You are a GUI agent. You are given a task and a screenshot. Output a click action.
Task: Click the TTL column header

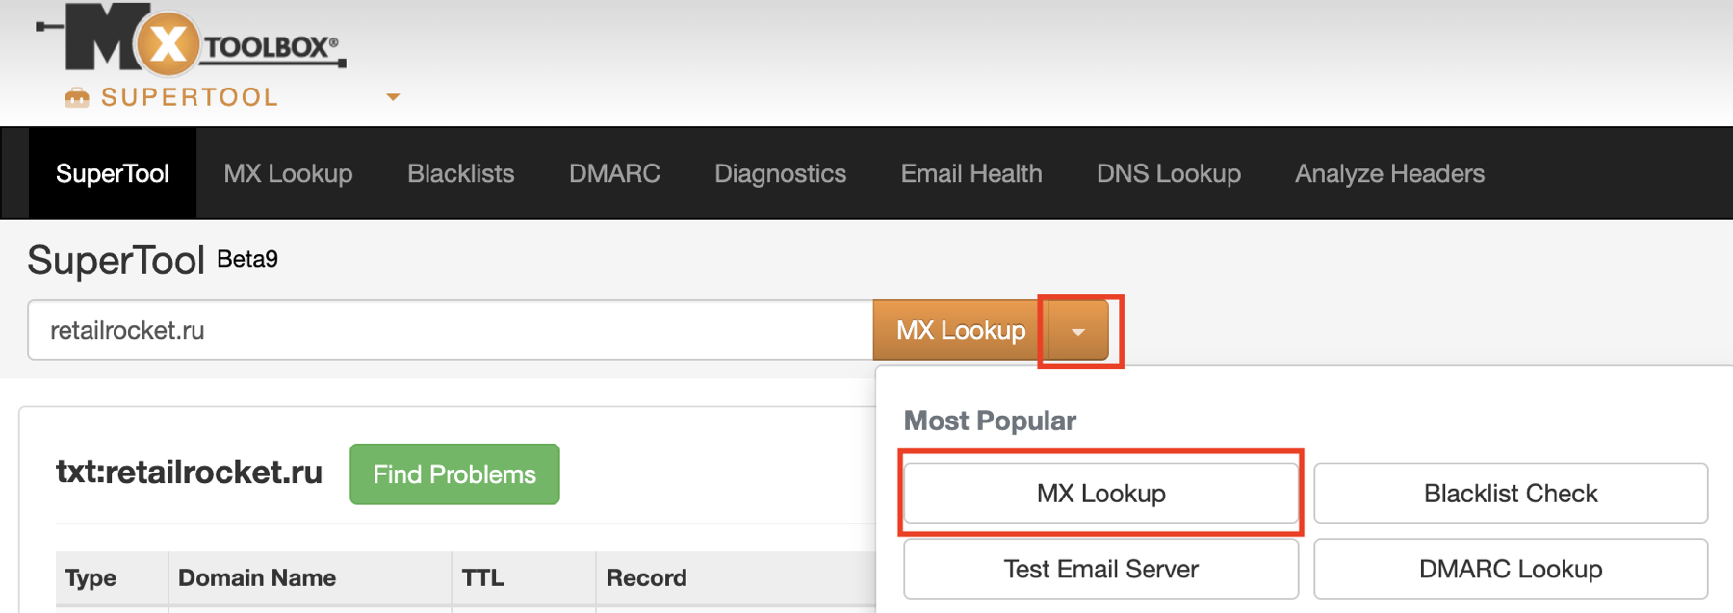(524, 577)
